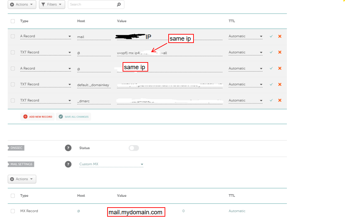Viewport: 345px width, 218px height.
Task: Expand TTL Automatic dropdown for mail record
Action: click(245, 36)
